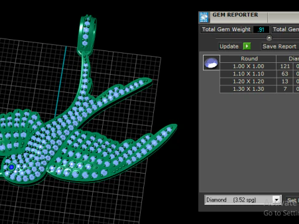Select the 1.20 X 1.20 gem row

tap(259, 82)
